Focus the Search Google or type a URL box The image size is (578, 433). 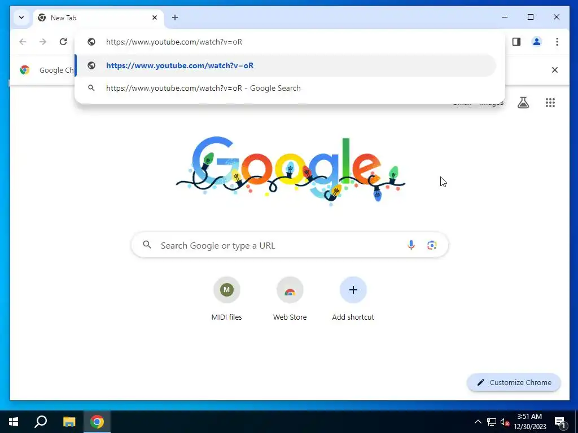[x=290, y=245]
